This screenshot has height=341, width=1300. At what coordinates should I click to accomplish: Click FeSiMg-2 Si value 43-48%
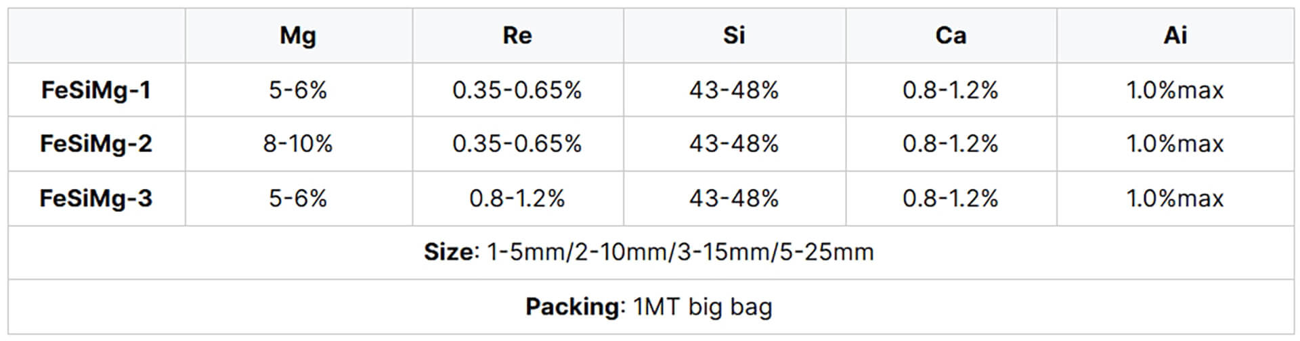[x=734, y=144]
